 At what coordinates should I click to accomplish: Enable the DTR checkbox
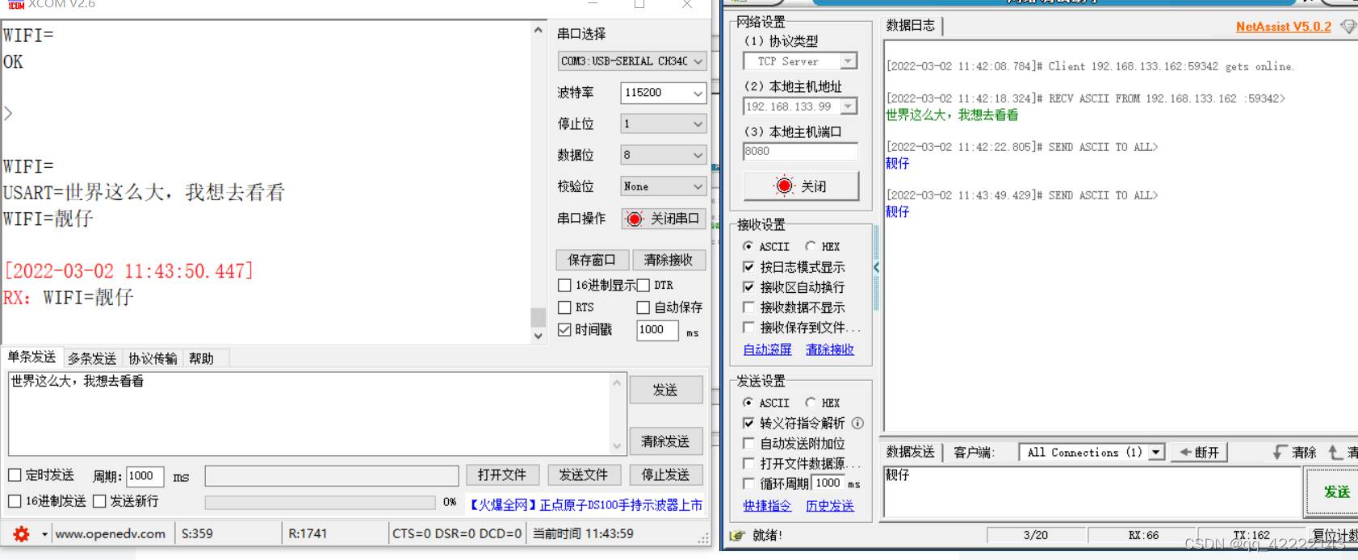coord(643,285)
